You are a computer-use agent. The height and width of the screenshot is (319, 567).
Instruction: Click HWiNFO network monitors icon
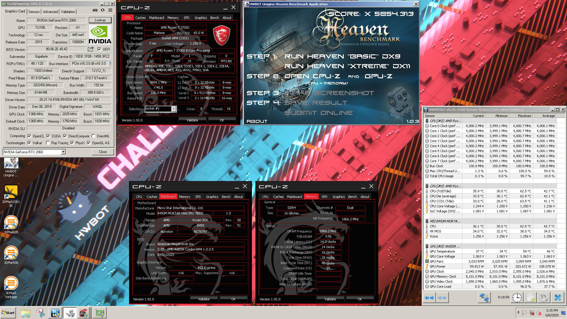[484, 297]
